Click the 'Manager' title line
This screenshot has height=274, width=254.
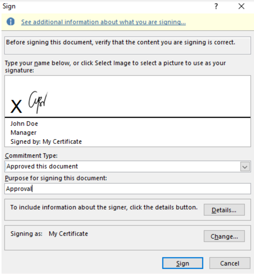(x=24, y=133)
